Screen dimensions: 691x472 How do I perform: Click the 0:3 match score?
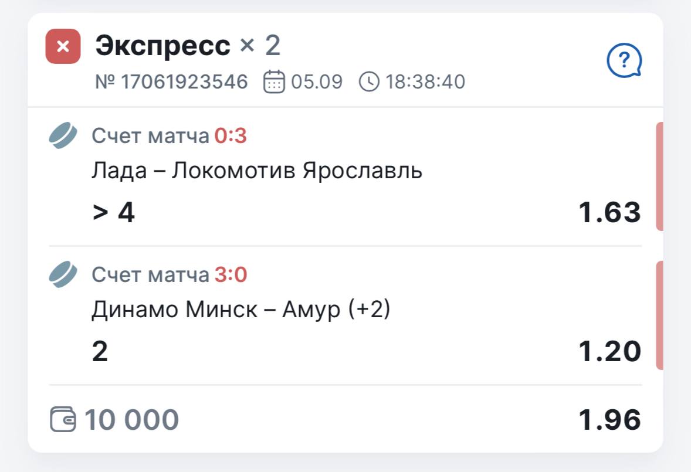[231, 136]
